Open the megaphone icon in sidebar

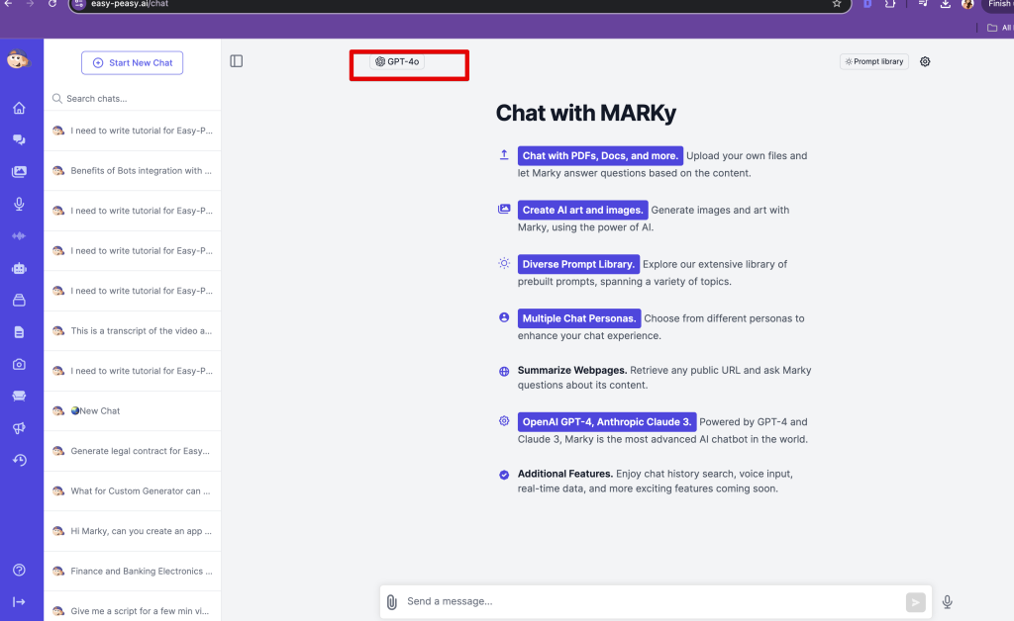[x=19, y=428]
